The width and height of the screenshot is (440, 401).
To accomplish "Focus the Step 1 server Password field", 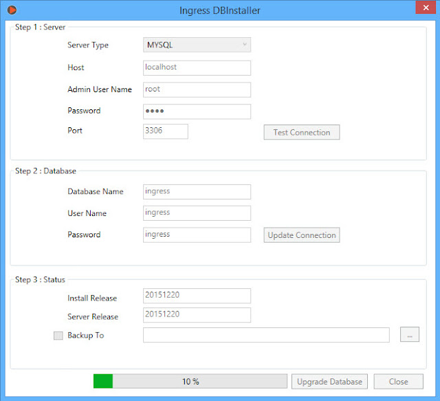I will click(x=197, y=111).
